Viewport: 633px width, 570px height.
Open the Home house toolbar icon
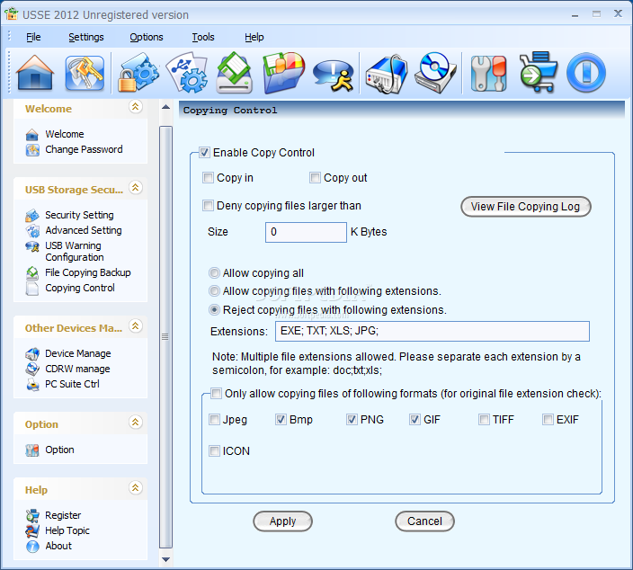click(x=35, y=73)
